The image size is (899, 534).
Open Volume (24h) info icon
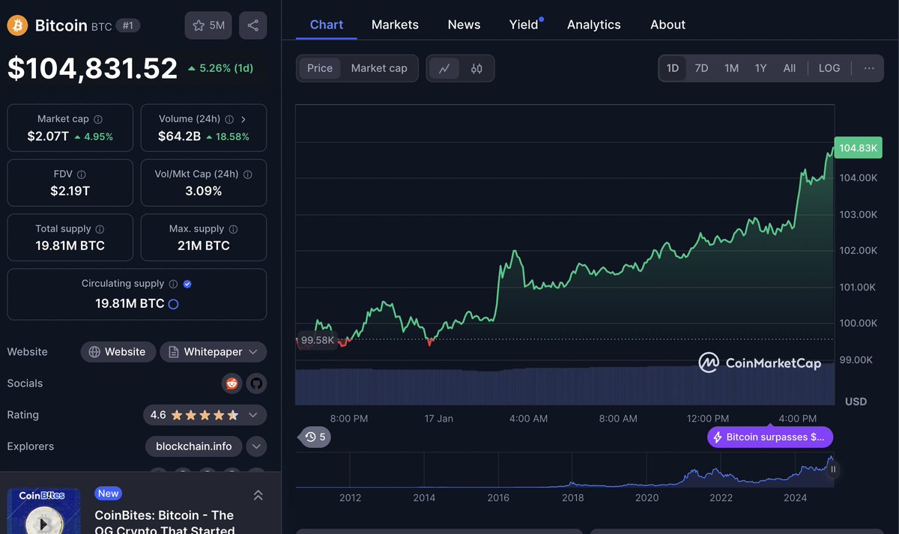(x=229, y=119)
